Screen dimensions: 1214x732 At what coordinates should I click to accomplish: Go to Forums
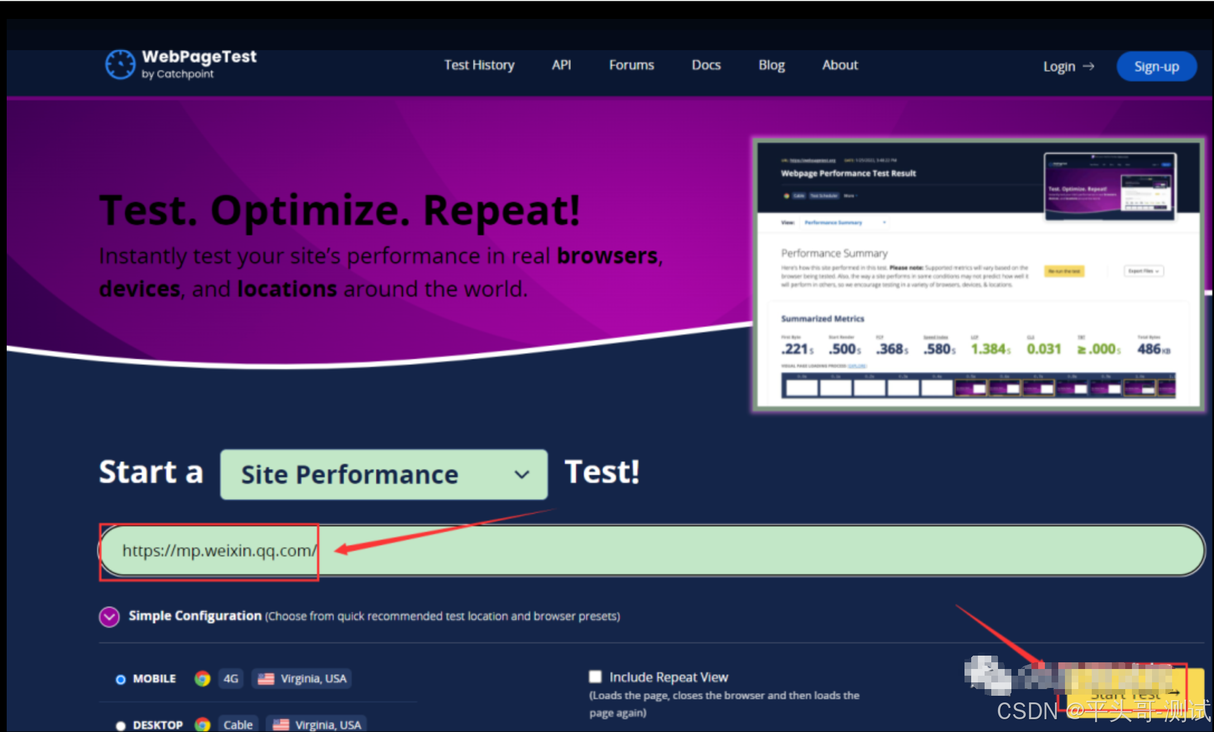(x=631, y=65)
